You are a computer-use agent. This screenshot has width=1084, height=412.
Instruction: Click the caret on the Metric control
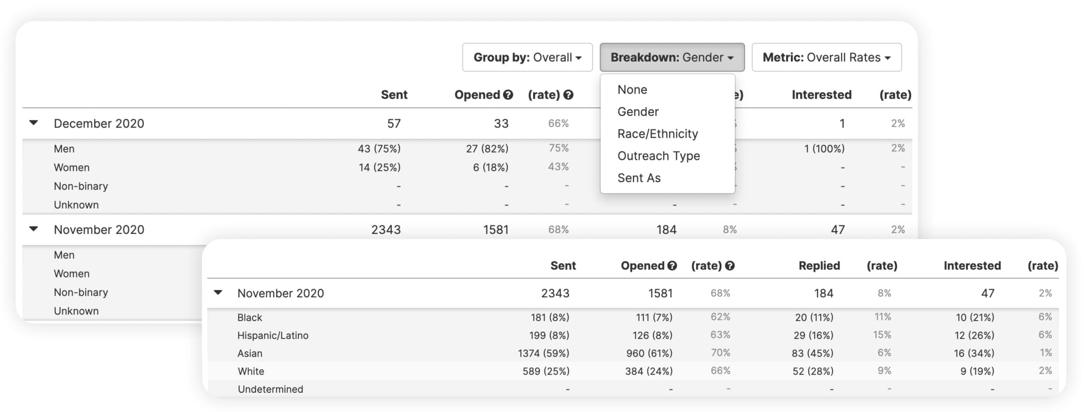pyautogui.click(x=887, y=58)
